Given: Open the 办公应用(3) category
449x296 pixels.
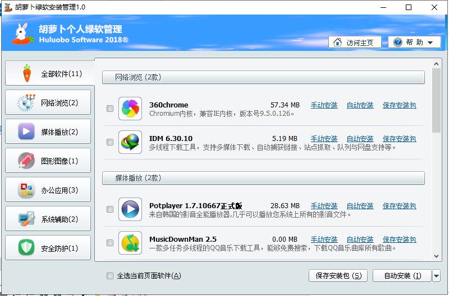Looking at the screenshot, I should [x=48, y=190].
